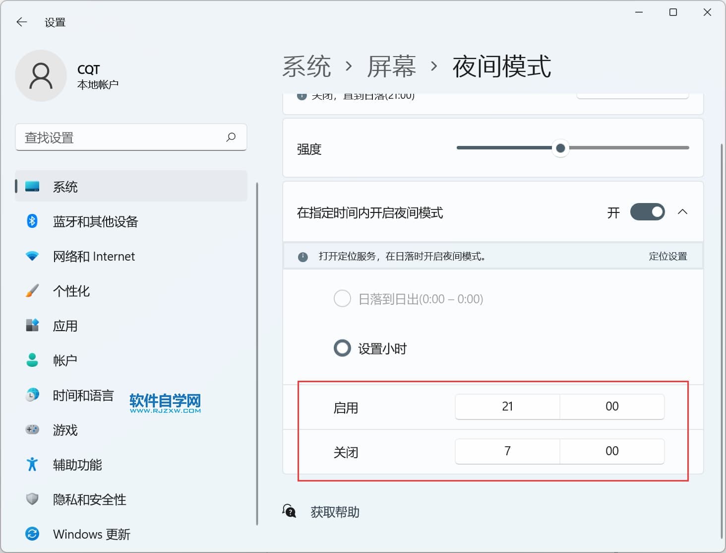The image size is (726, 553).
Task: Go to System (系统) breadcrumb
Action: tap(306, 67)
